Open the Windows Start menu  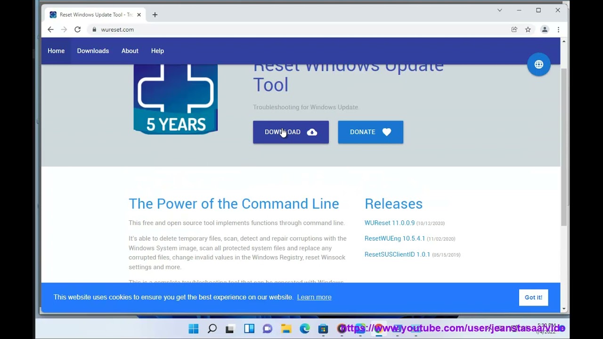coord(194,329)
